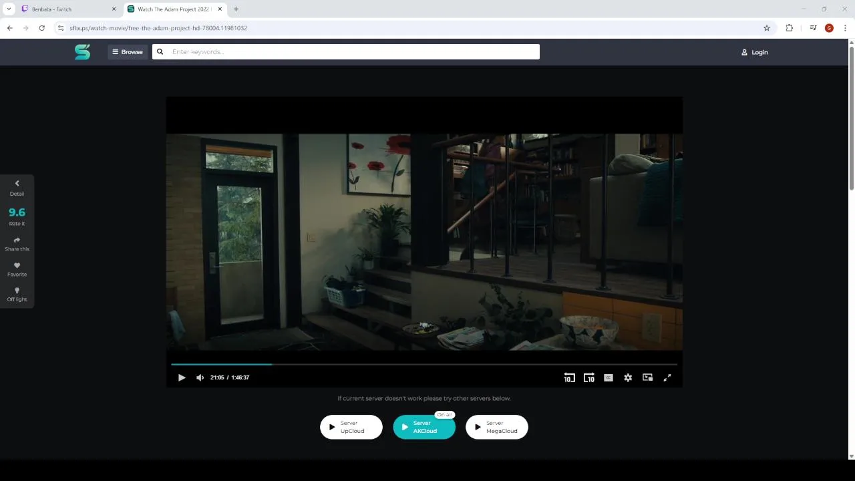
Task: Switch to Server UpCloud
Action: coord(351,427)
